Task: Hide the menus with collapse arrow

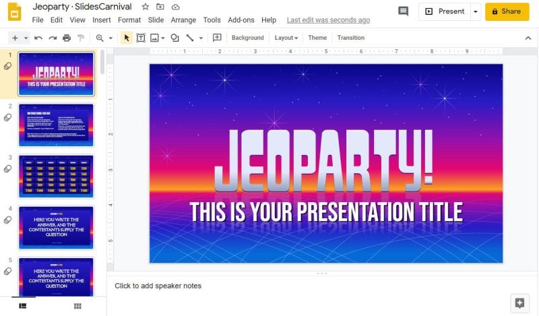Action: pos(528,38)
